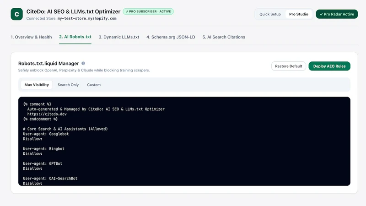This screenshot has height=206, width=366.
Task: Click the Robots.txt.liquid Manager heading
Action: tap(48, 63)
